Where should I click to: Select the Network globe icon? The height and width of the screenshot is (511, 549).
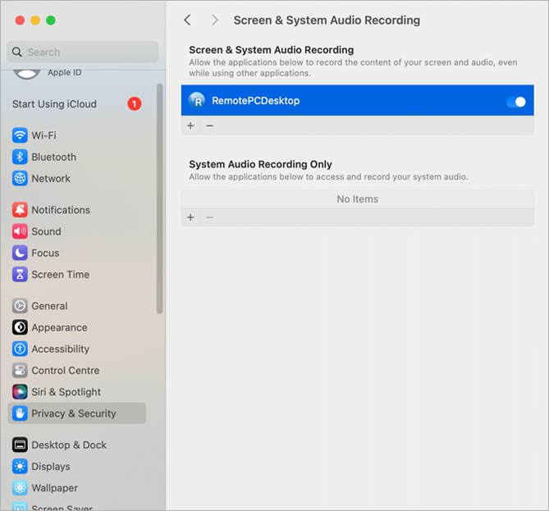pyautogui.click(x=20, y=178)
